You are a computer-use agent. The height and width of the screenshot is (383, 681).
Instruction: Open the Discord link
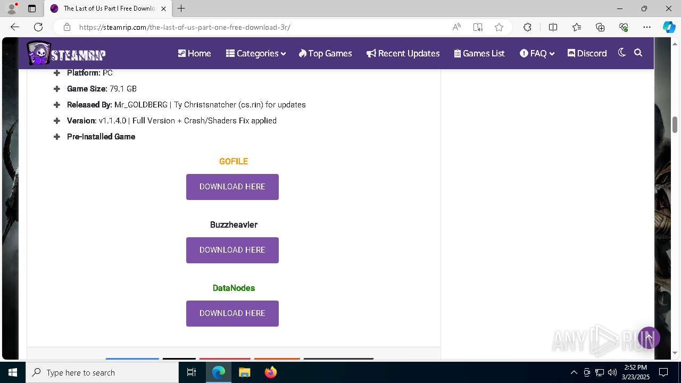(x=587, y=53)
